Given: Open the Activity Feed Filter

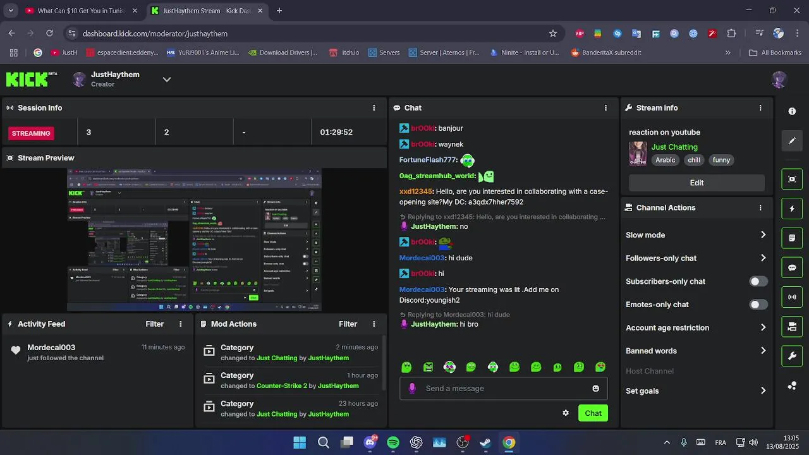Looking at the screenshot, I should (x=155, y=324).
